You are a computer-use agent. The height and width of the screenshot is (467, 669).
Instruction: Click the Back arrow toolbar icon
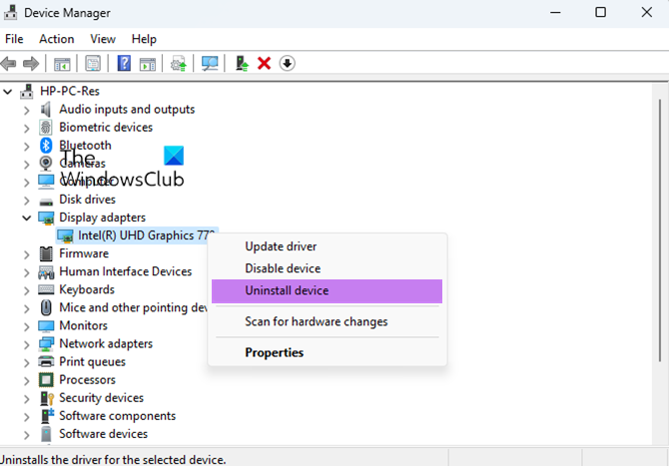pos(9,64)
